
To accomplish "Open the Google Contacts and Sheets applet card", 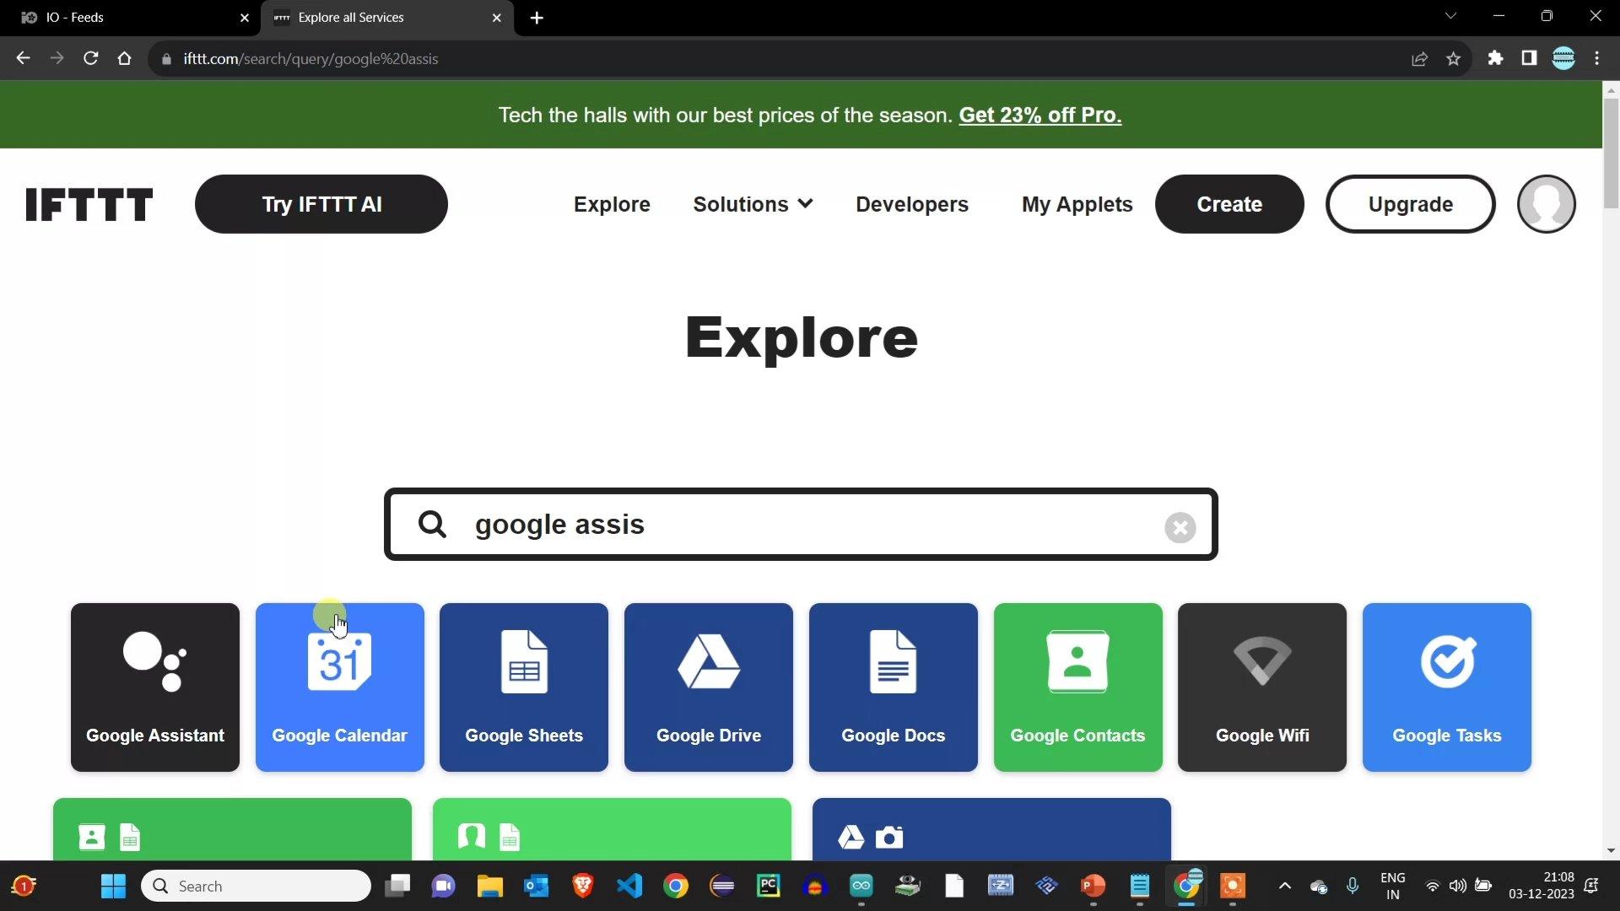I will [232, 829].
